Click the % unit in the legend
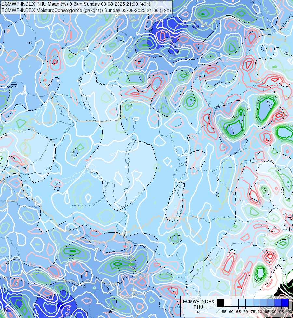293x318 pixels. click(198, 313)
